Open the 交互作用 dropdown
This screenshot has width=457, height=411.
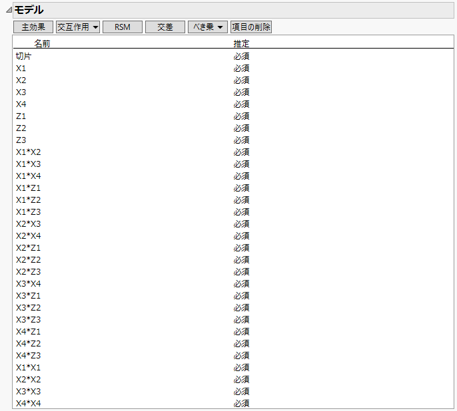(x=78, y=27)
